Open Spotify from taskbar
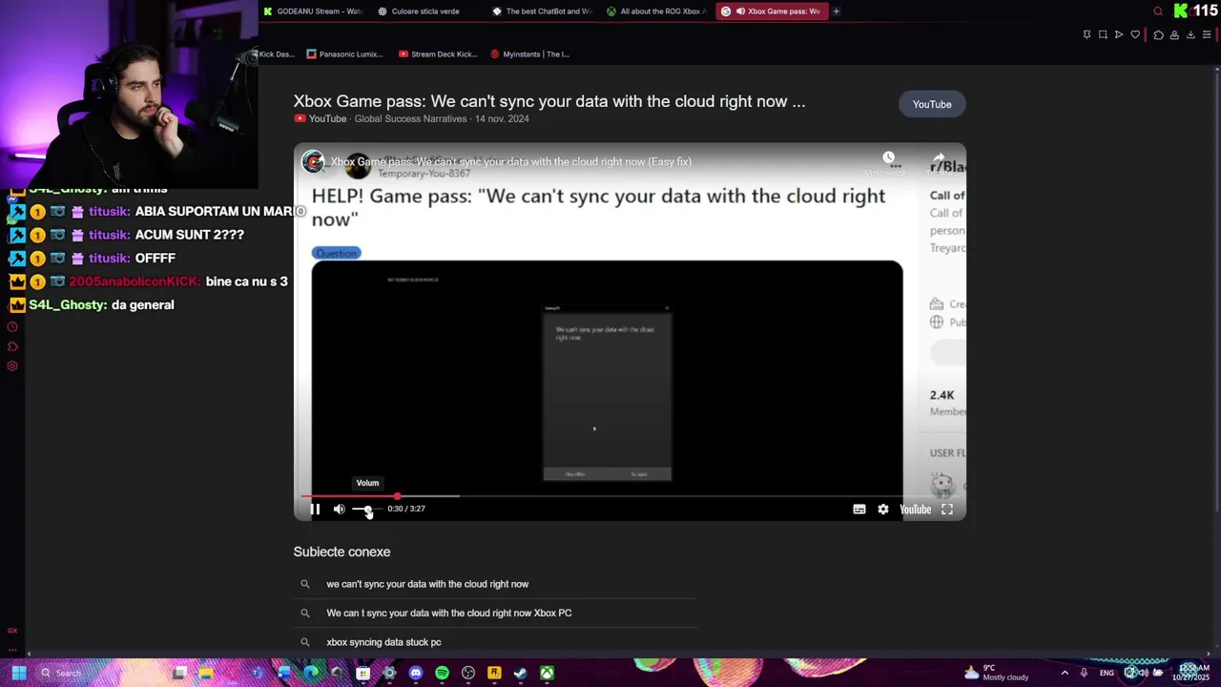This screenshot has width=1221, height=687. [x=442, y=673]
